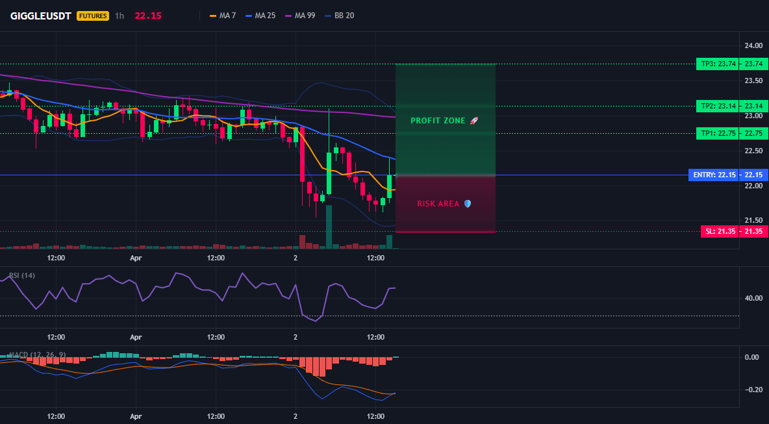
Task: Click the orange MA 7 color swatch
Action: coord(213,16)
